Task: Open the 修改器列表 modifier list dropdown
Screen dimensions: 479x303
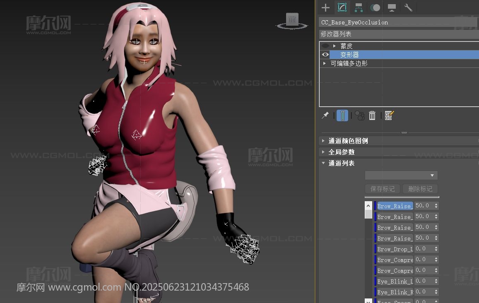Action: (399, 34)
